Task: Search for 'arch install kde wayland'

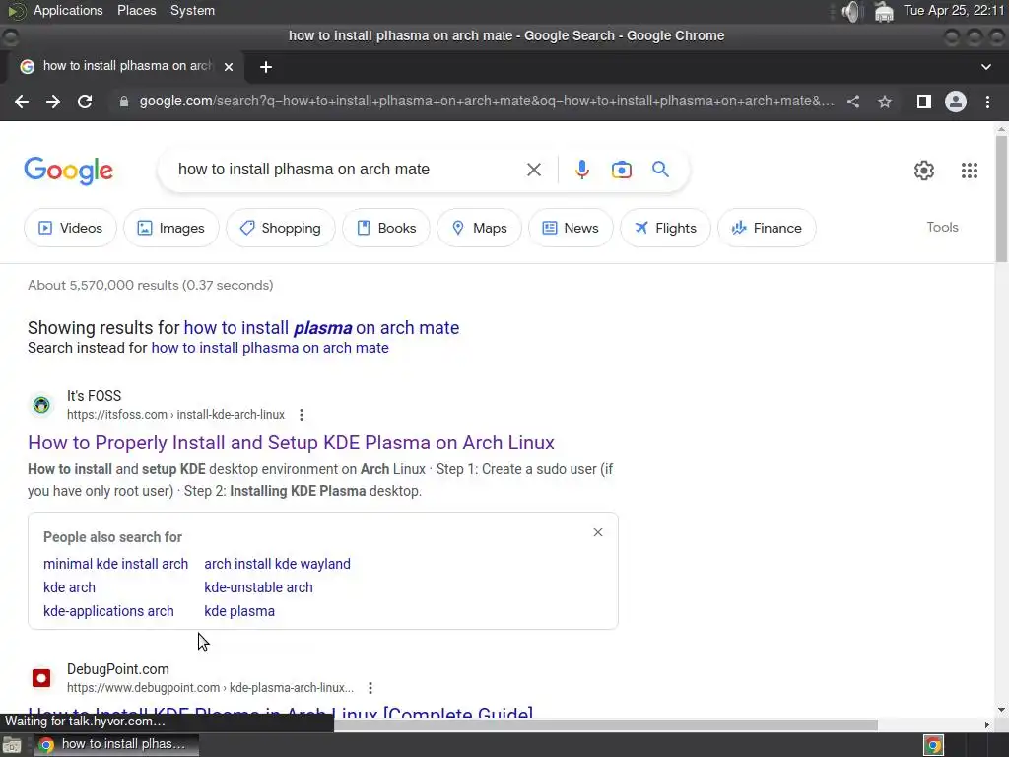Action: pos(277,564)
